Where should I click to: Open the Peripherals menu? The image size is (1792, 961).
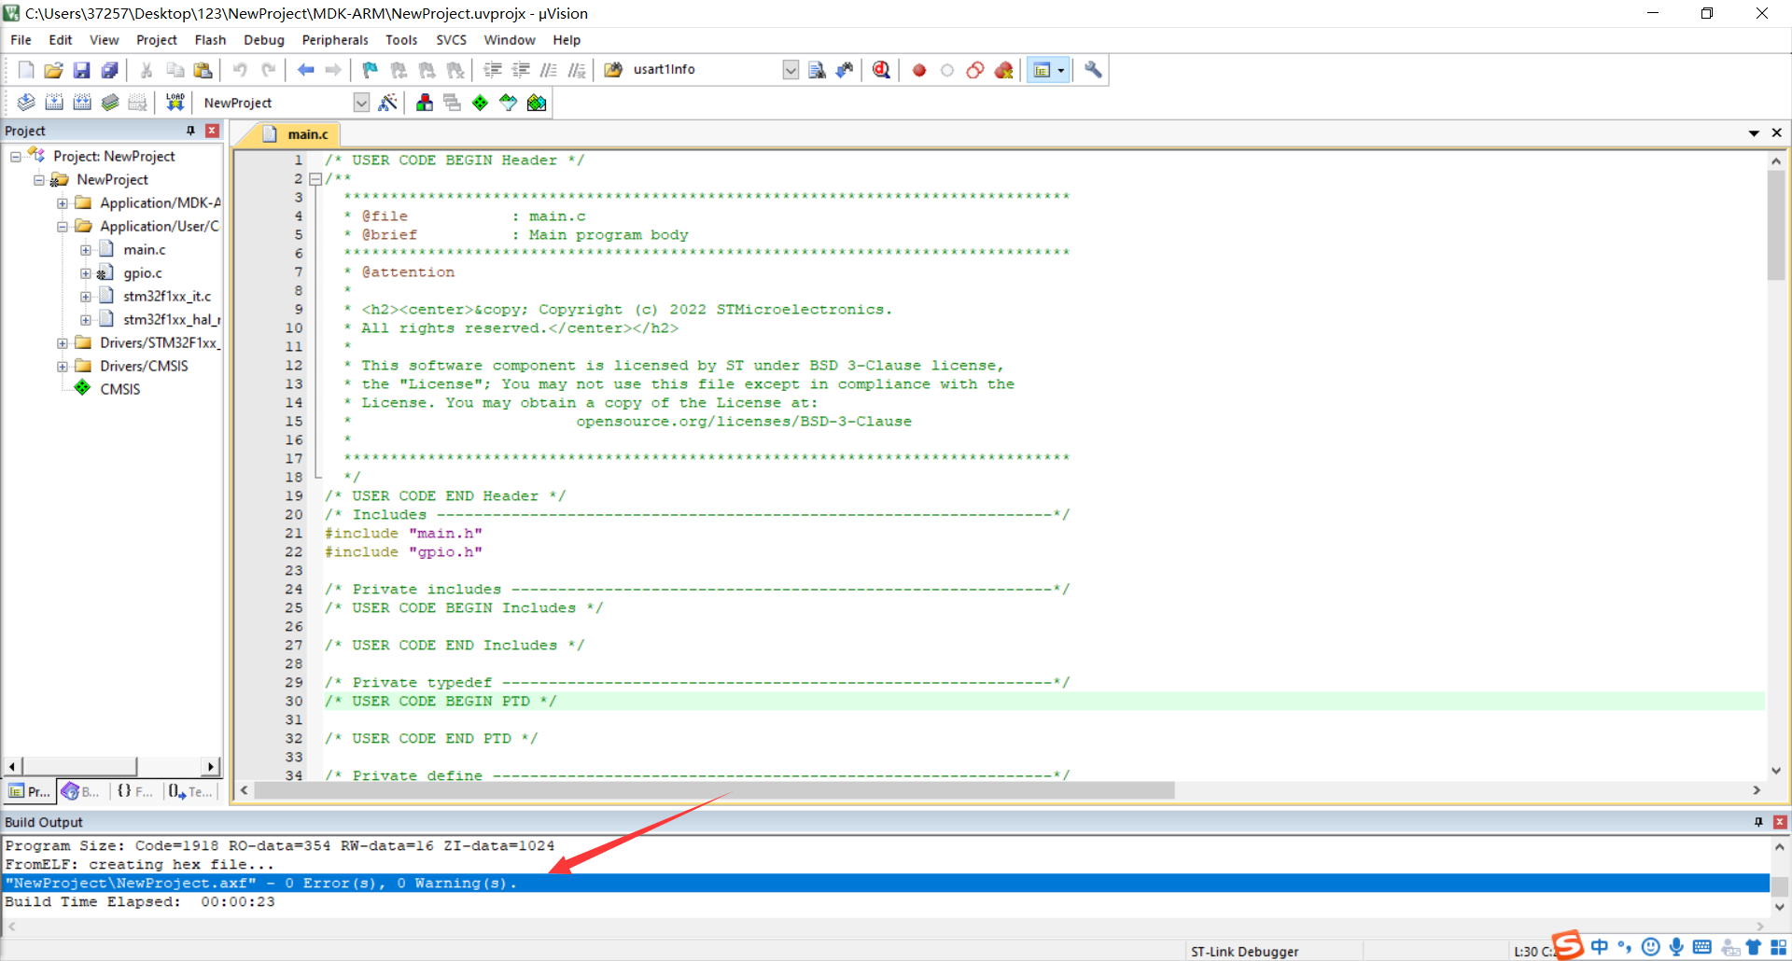(x=335, y=40)
